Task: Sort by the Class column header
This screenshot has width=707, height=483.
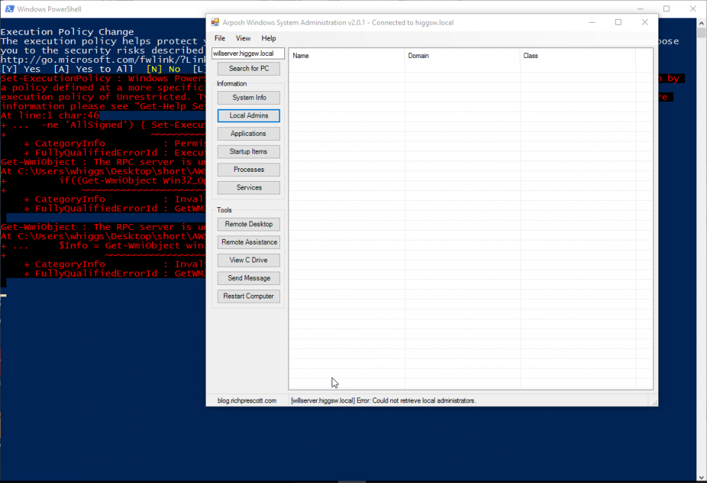Action: (x=578, y=55)
